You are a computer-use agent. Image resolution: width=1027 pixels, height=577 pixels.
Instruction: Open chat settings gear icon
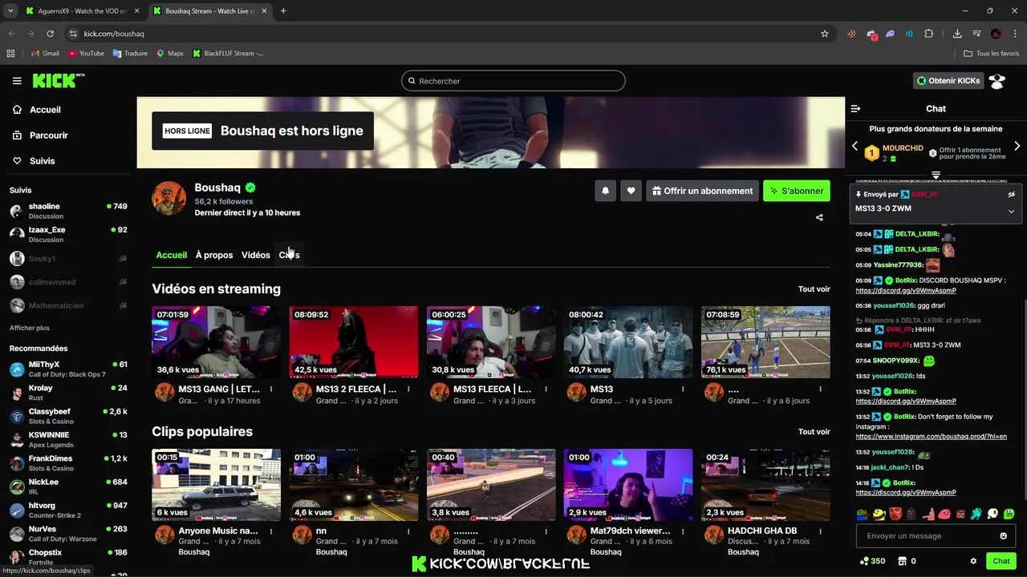click(x=973, y=561)
